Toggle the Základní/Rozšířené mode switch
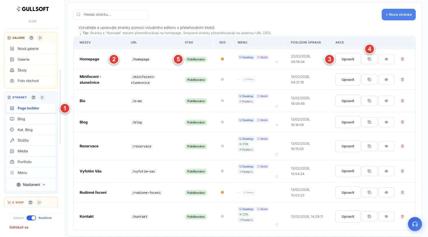 (31, 218)
